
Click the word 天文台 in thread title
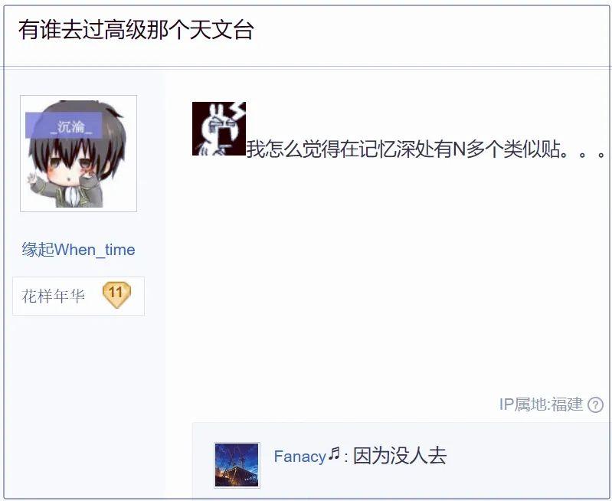222,29
